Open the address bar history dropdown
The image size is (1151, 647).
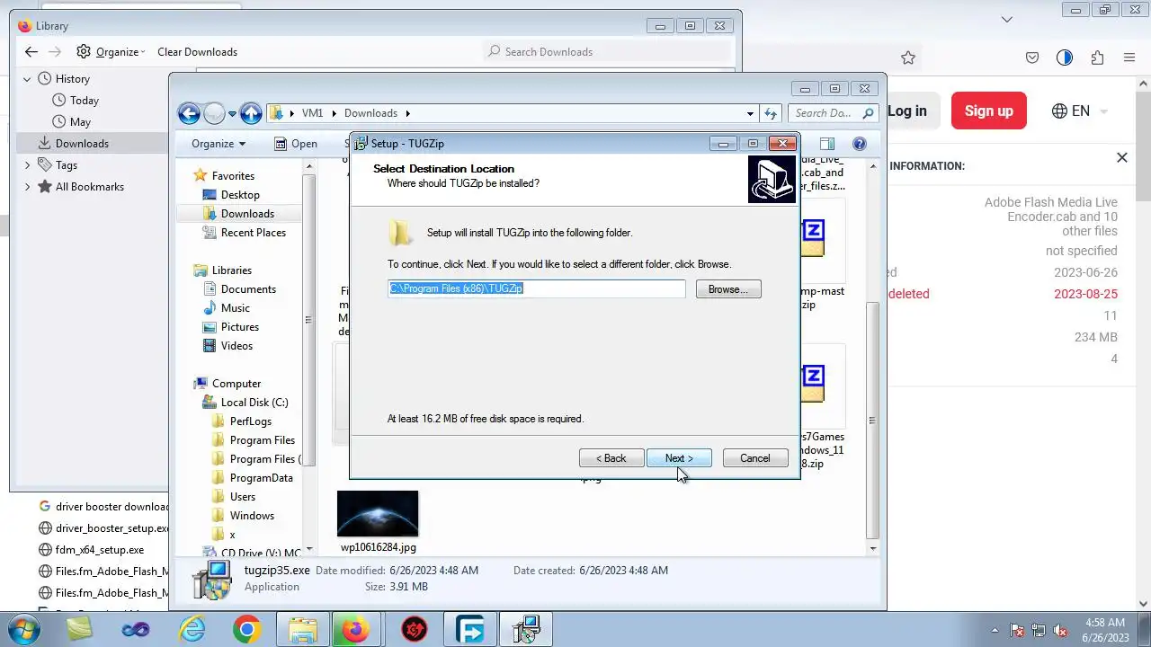750,113
